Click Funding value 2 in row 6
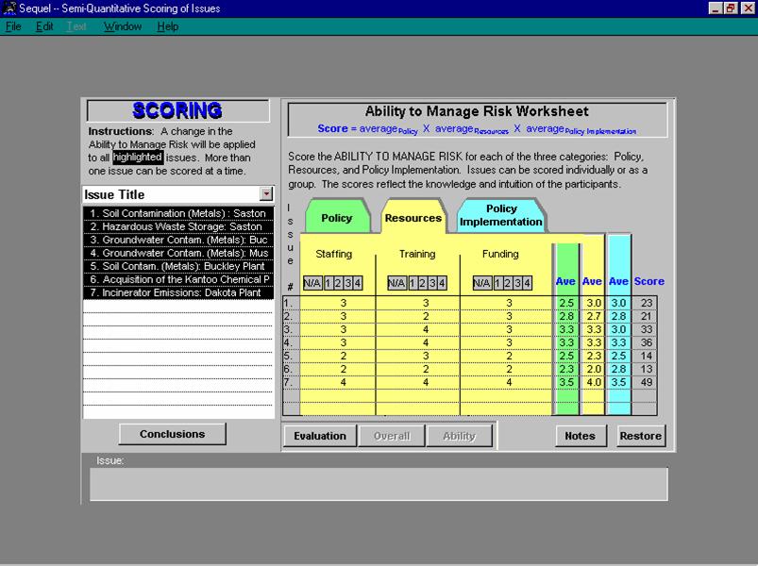The width and height of the screenshot is (758, 566). pos(509,369)
